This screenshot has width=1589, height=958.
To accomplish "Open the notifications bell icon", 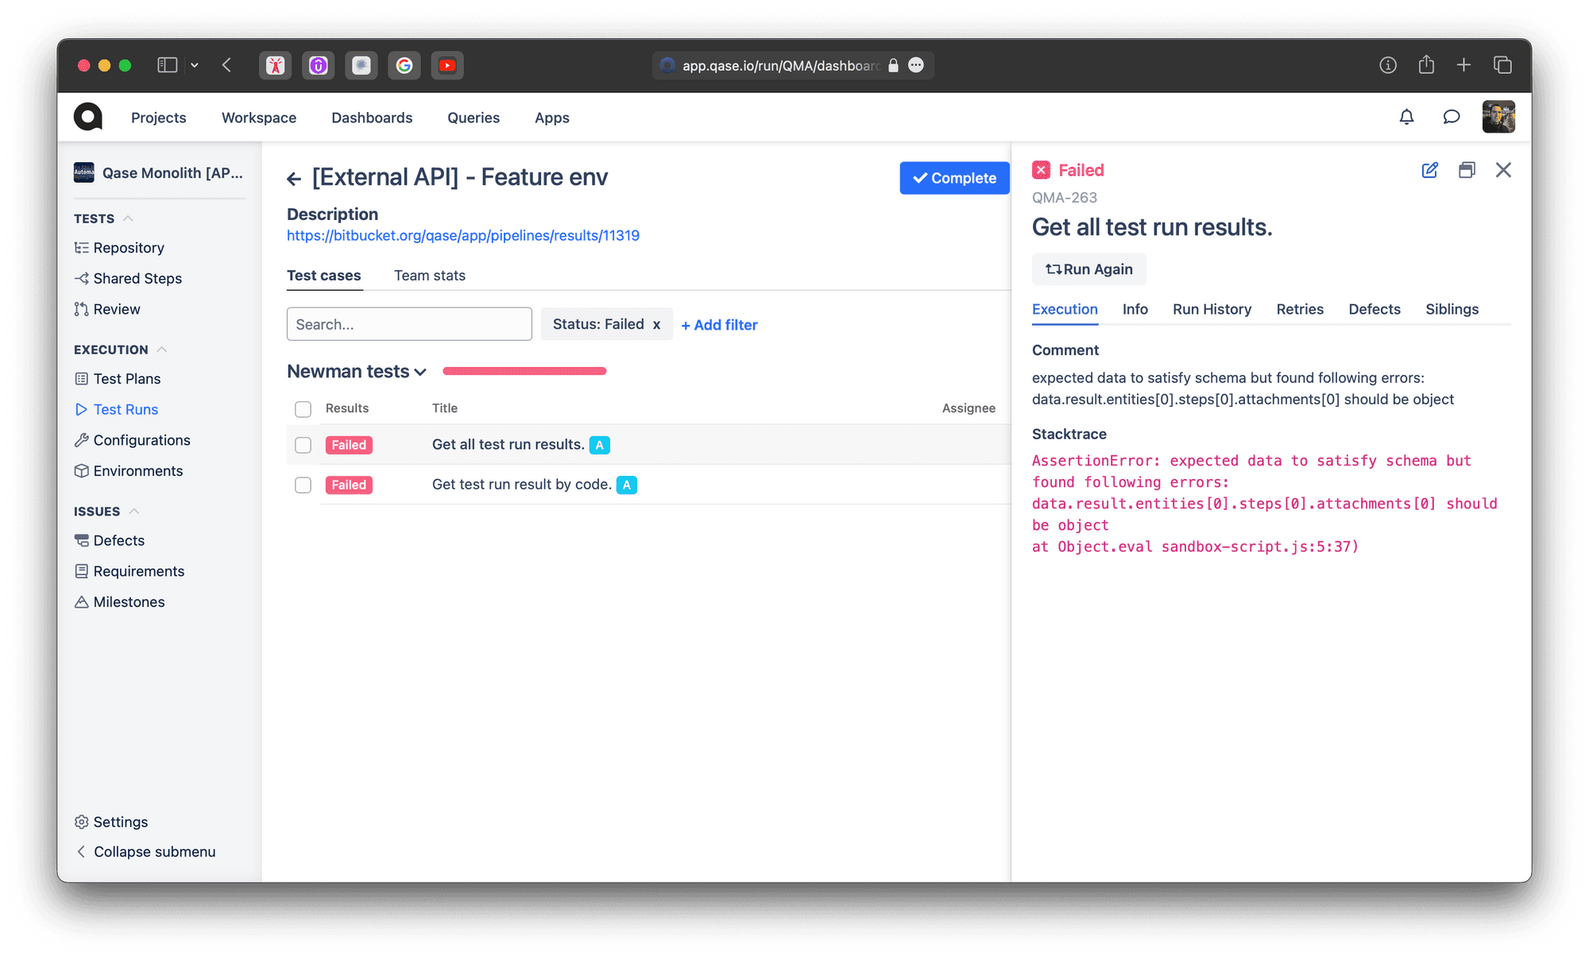I will (1406, 118).
